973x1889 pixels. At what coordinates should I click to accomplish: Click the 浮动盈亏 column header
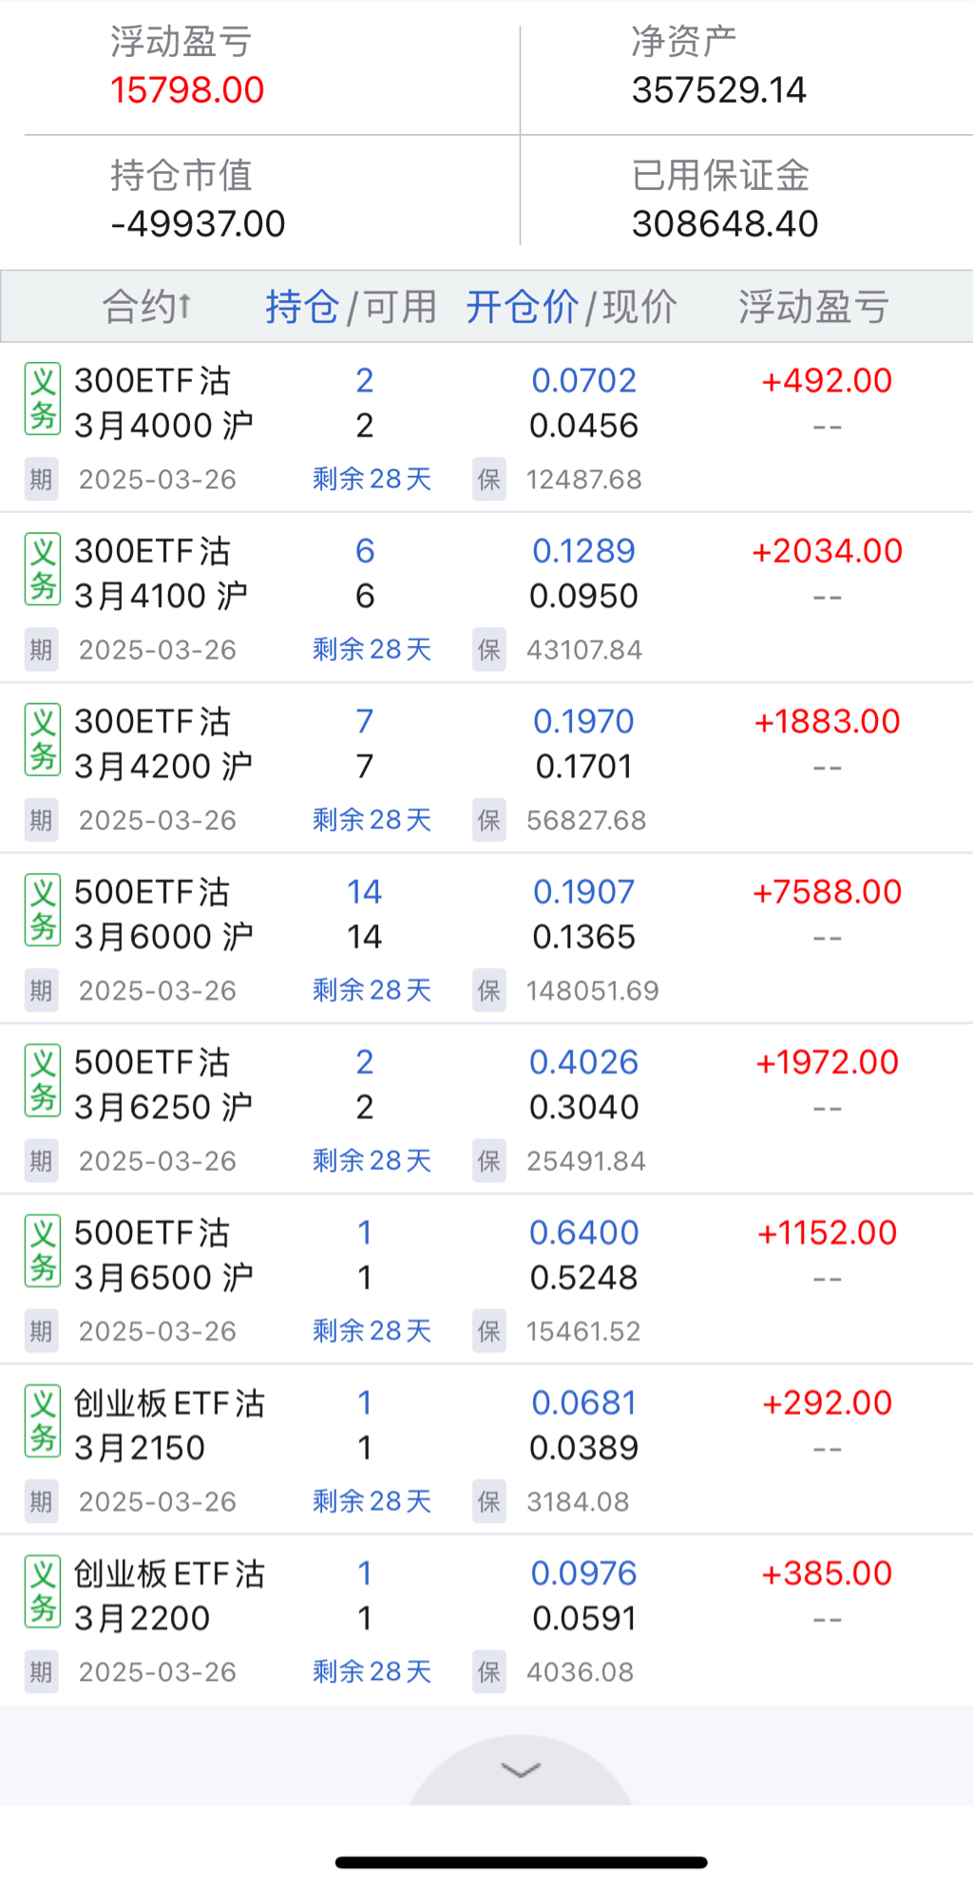point(813,307)
